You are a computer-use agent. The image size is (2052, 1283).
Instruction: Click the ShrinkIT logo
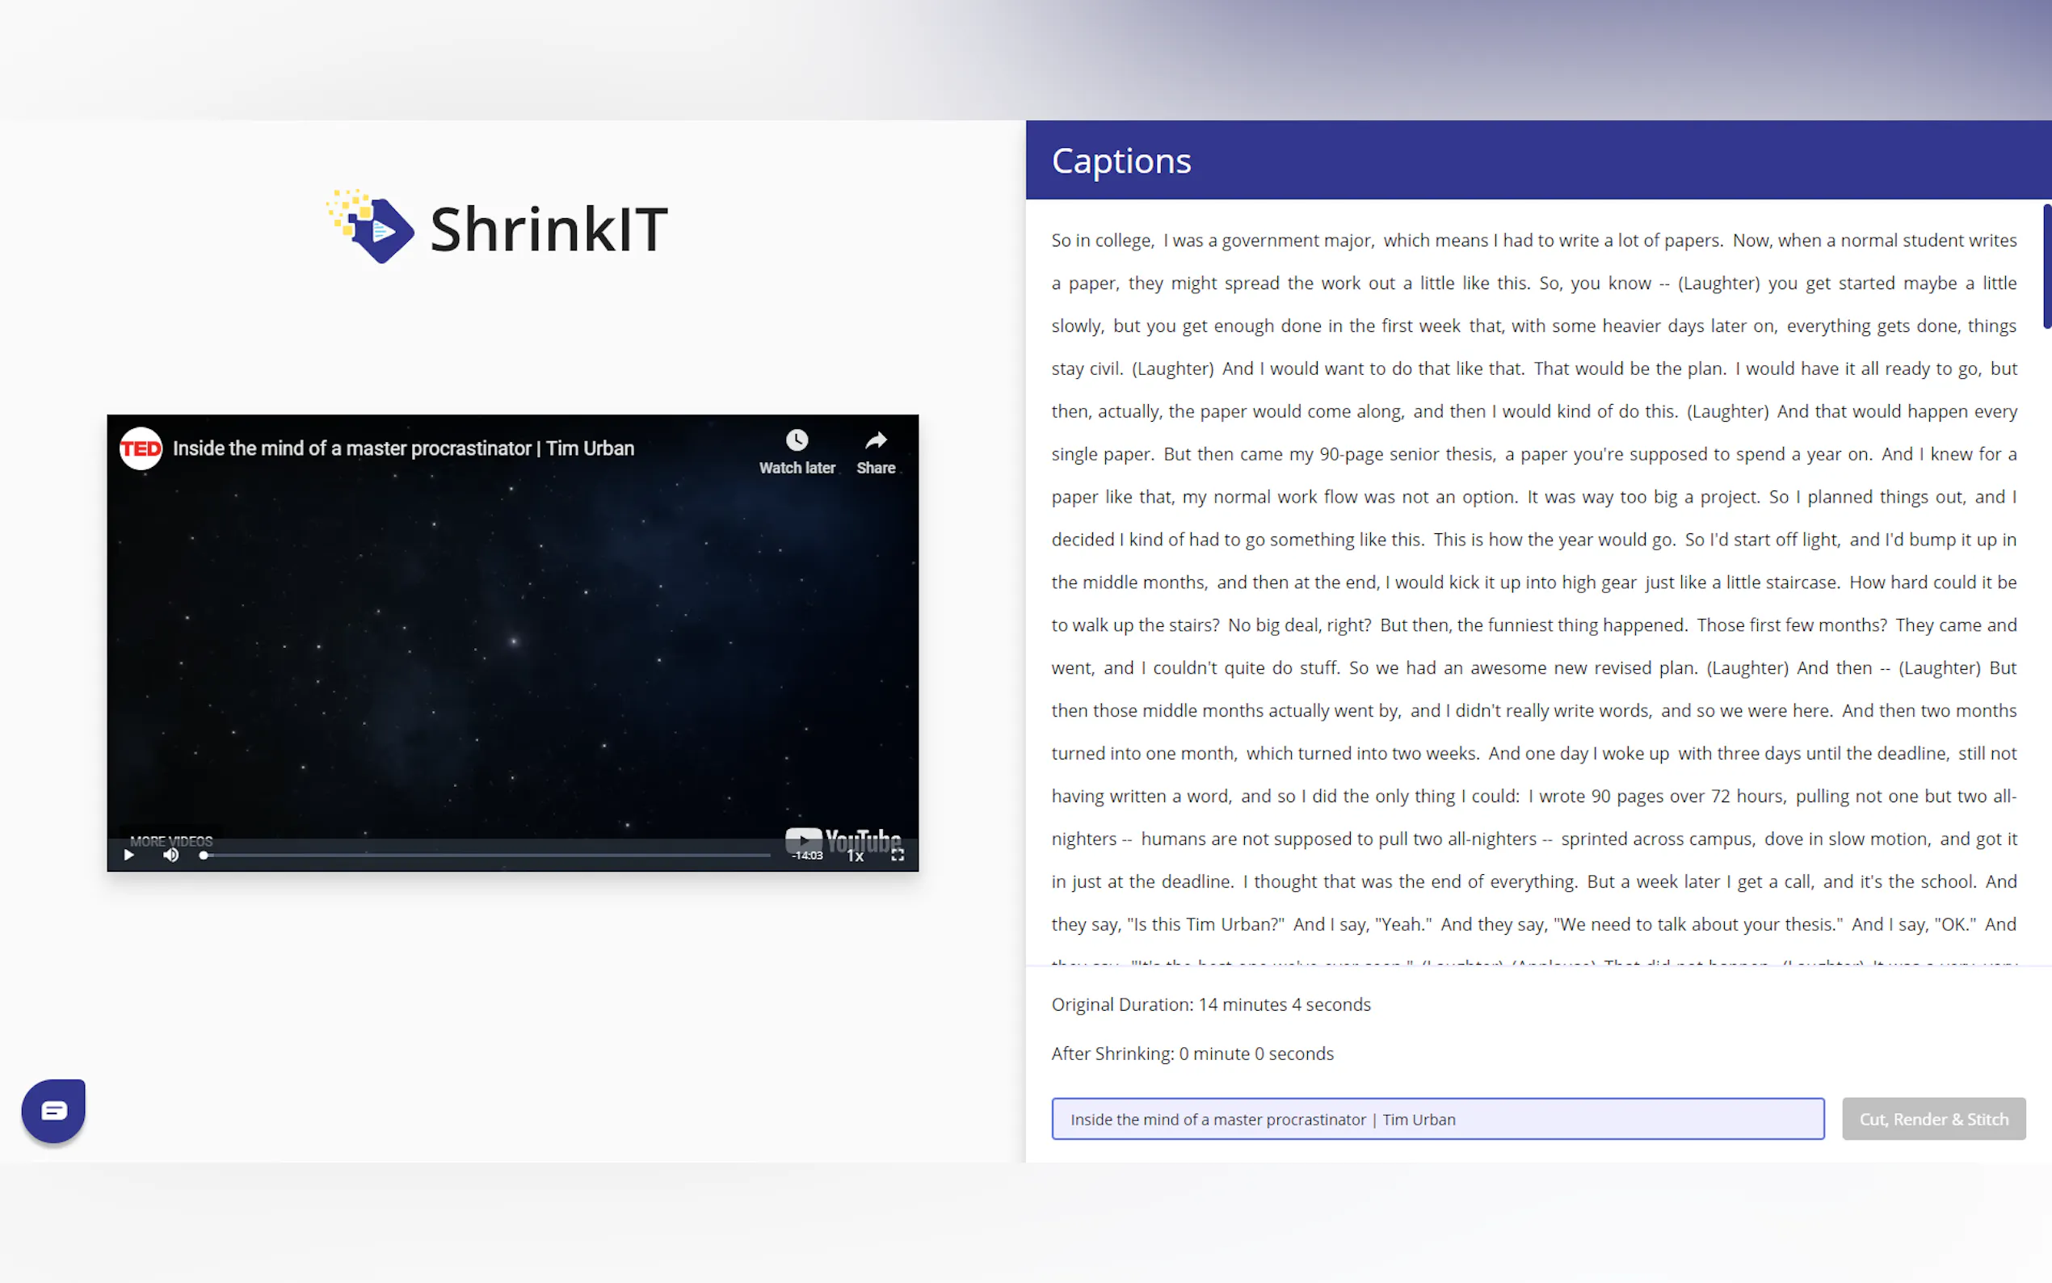pyautogui.click(x=498, y=227)
